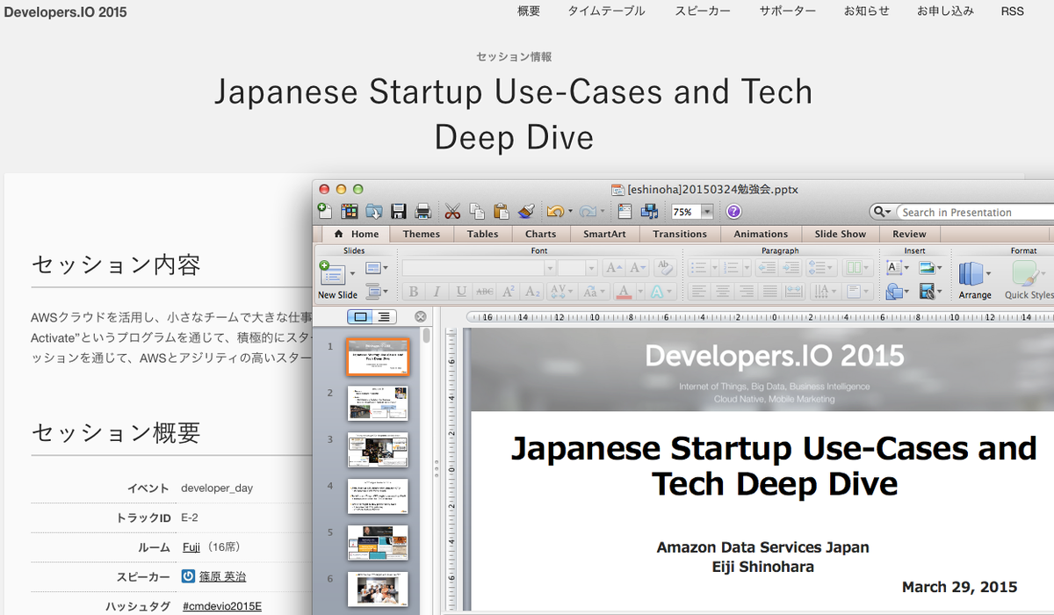Click the Strikethrough ABC icon
1054x615 pixels.
[x=484, y=292]
